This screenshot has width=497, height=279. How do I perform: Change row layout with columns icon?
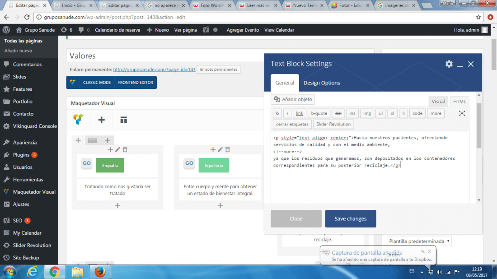click(x=92, y=140)
